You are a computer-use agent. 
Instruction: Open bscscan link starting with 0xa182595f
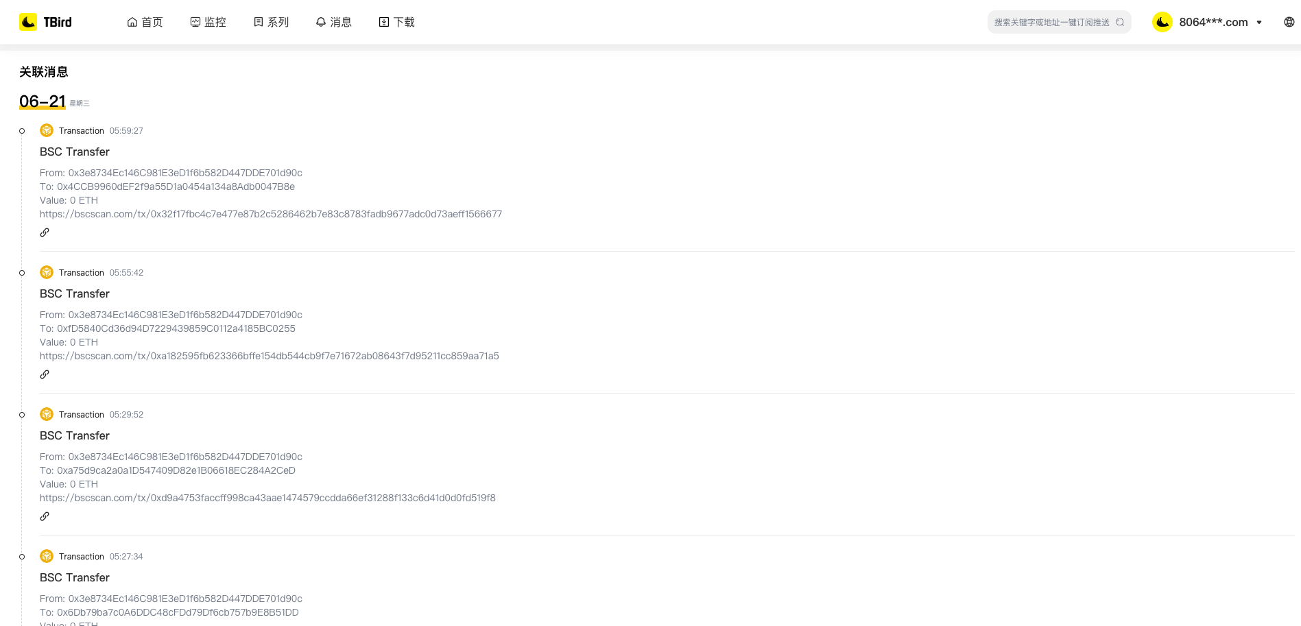coord(270,356)
